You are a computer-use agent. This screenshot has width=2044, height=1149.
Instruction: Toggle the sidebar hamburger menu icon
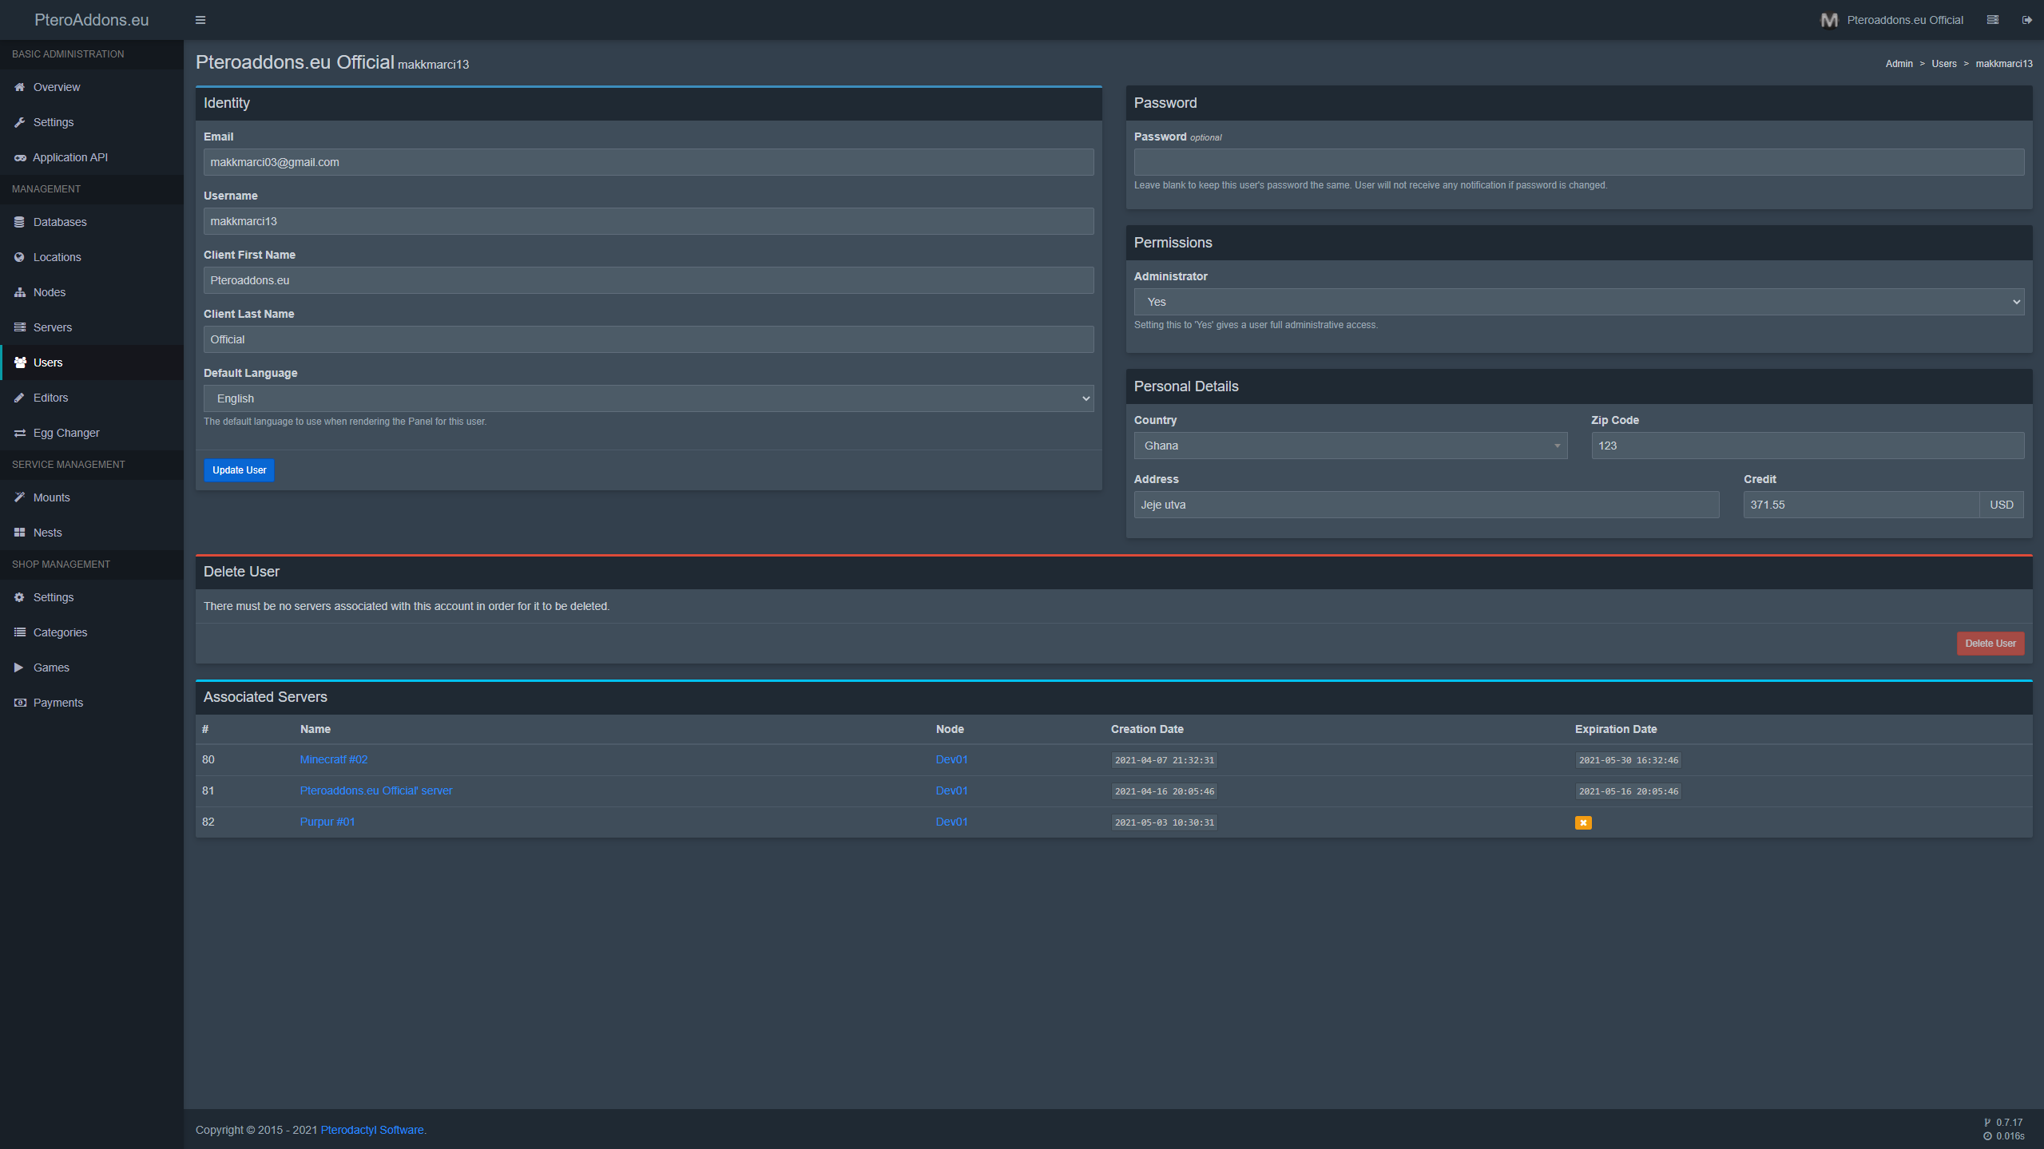[200, 20]
